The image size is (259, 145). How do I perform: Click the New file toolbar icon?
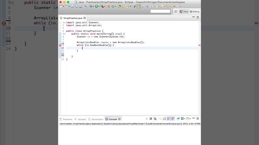(x=61, y=6)
